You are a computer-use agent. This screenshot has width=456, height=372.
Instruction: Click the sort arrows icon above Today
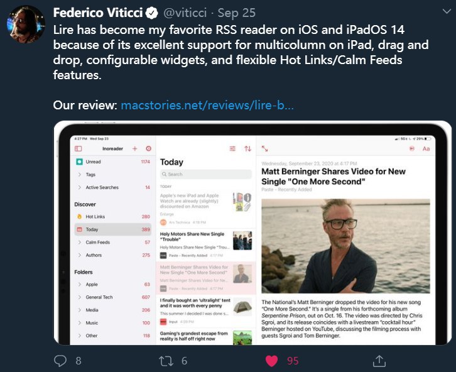pyautogui.click(x=247, y=149)
